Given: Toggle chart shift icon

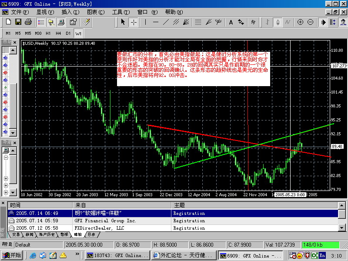Looking at the screenshot, I should 333,22.
